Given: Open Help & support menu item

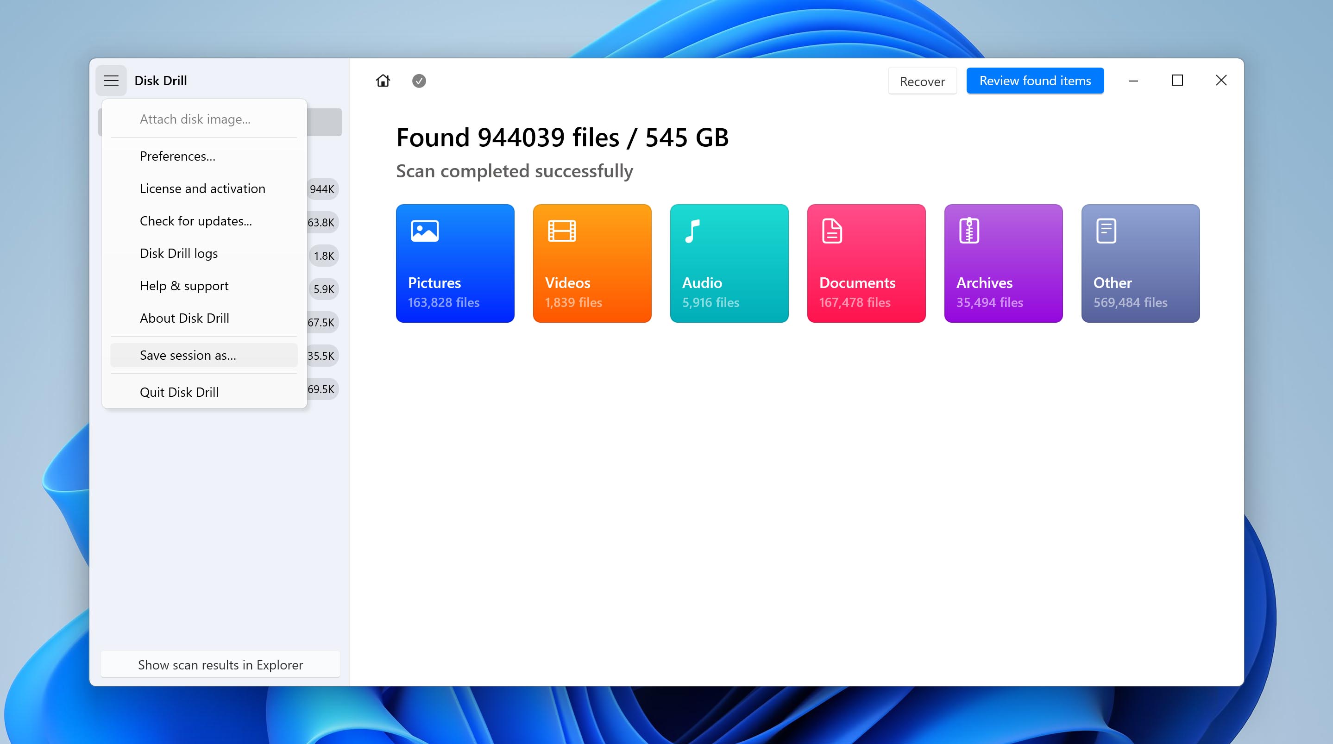Looking at the screenshot, I should [x=204, y=286].
